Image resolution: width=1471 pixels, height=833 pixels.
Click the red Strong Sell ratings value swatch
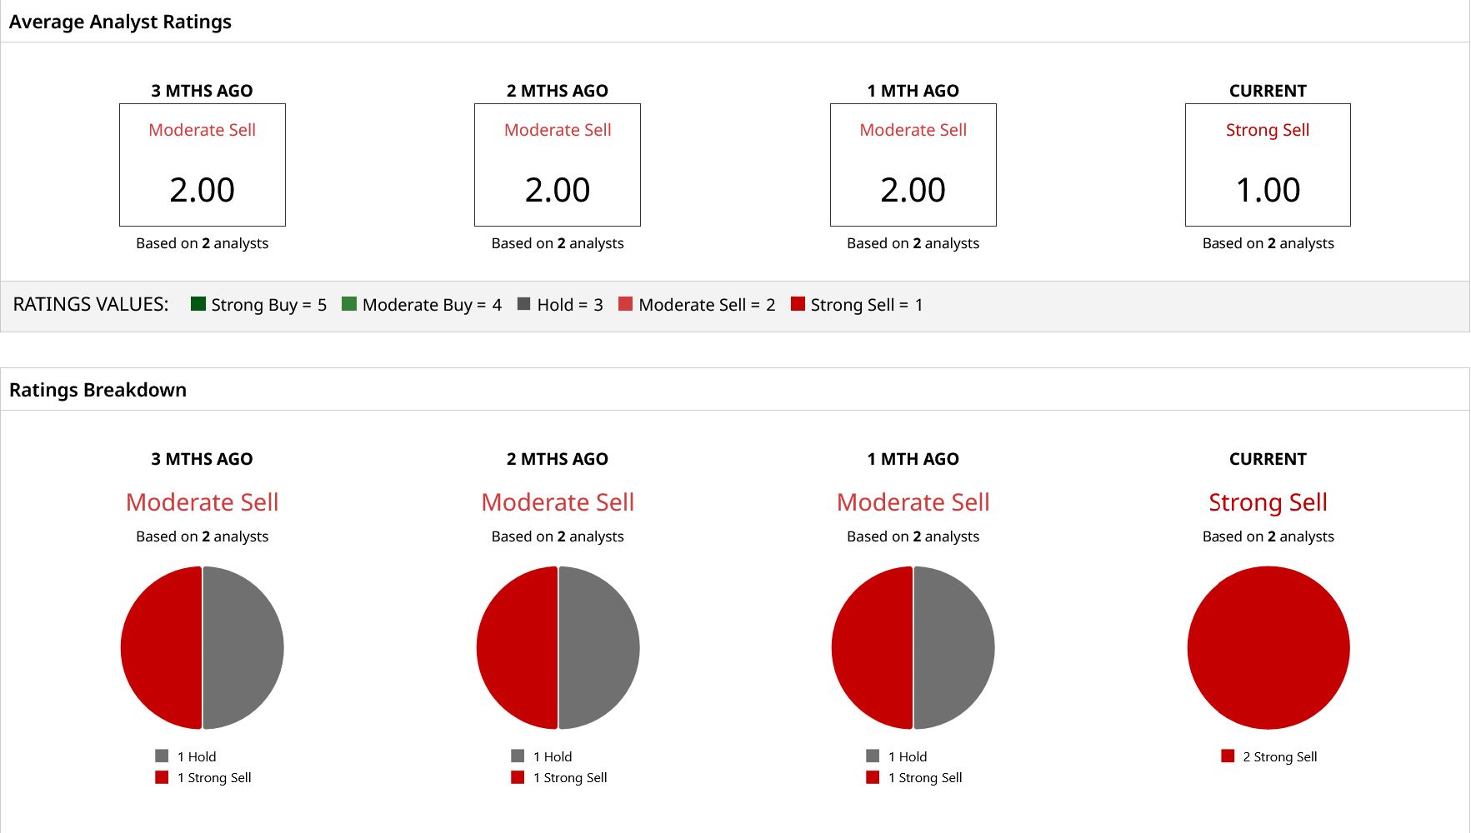point(798,304)
